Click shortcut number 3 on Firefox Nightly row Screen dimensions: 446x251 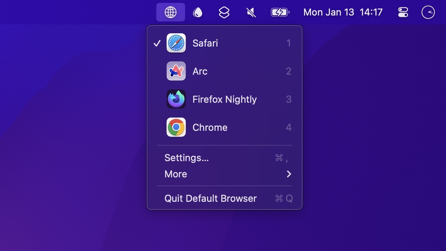[289, 99]
